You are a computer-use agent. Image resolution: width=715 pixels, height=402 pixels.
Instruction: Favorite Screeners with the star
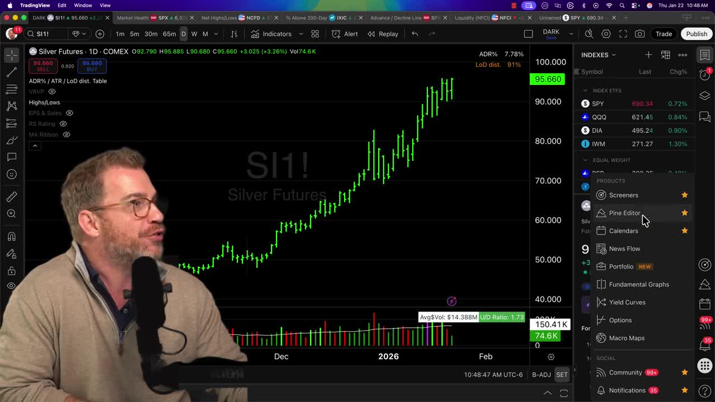(684, 195)
